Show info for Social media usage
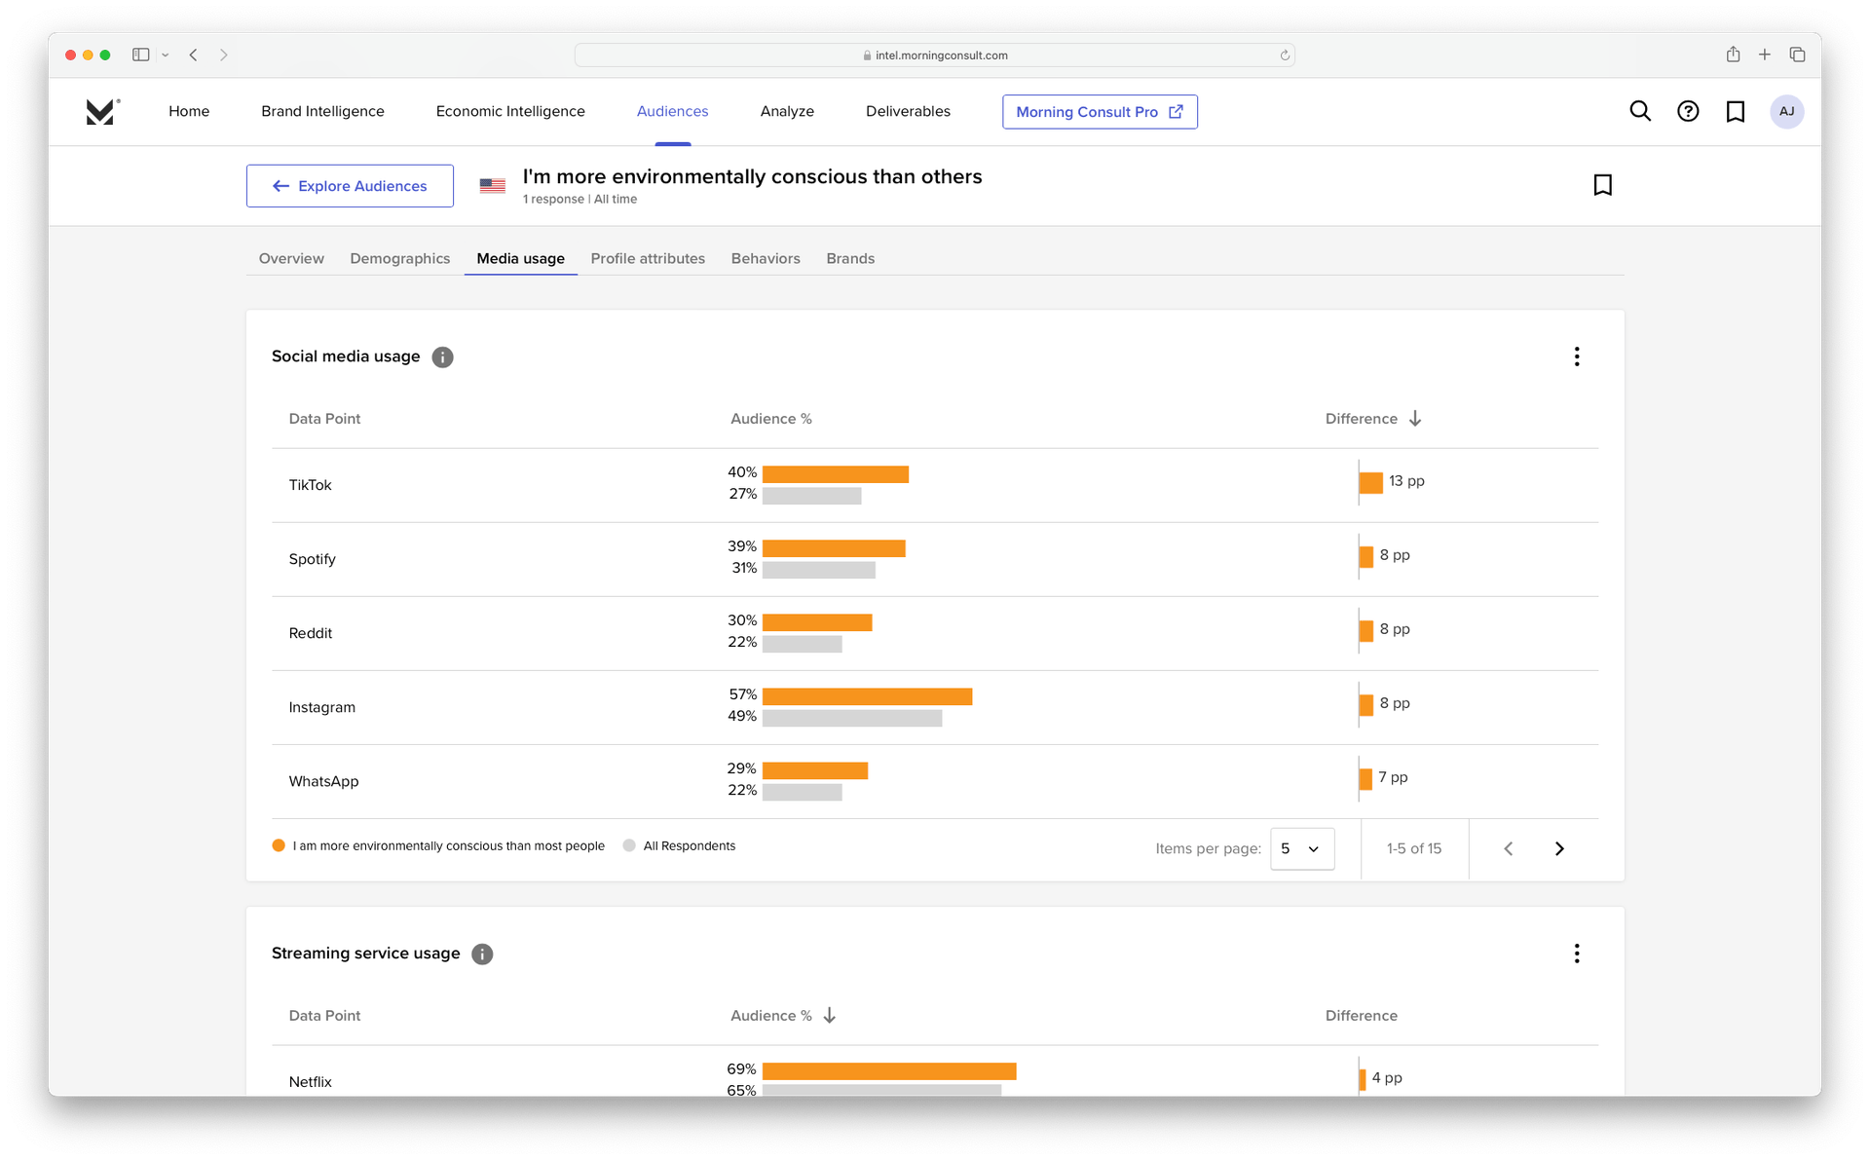This screenshot has width=1870, height=1160. pyautogui.click(x=442, y=357)
